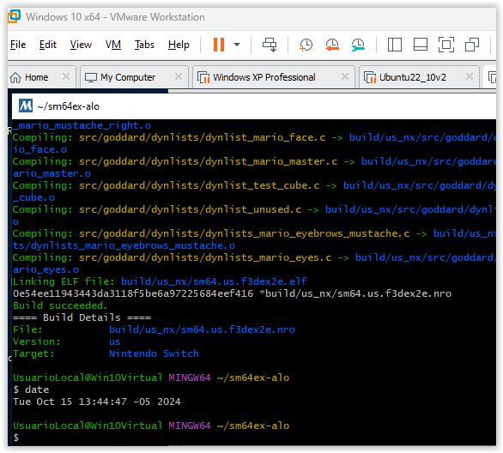503x453 pixels.
Task: Send Ctrl+Alt+Del to the virtual machine
Action: coord(270,45)
